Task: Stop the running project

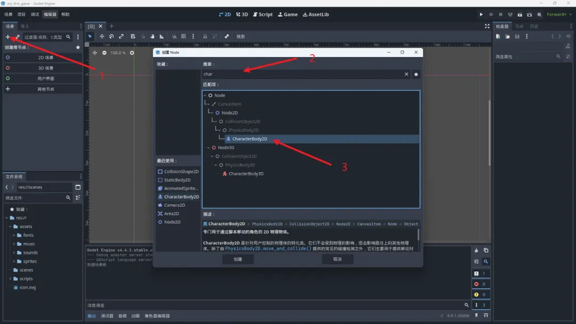Action: coord(500,14)
